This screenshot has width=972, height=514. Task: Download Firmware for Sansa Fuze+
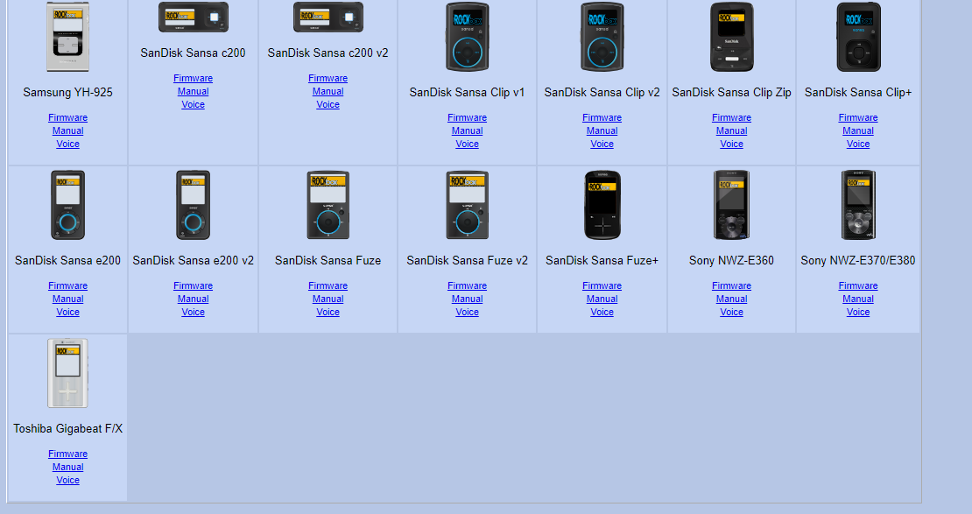(x=602, y=285)
